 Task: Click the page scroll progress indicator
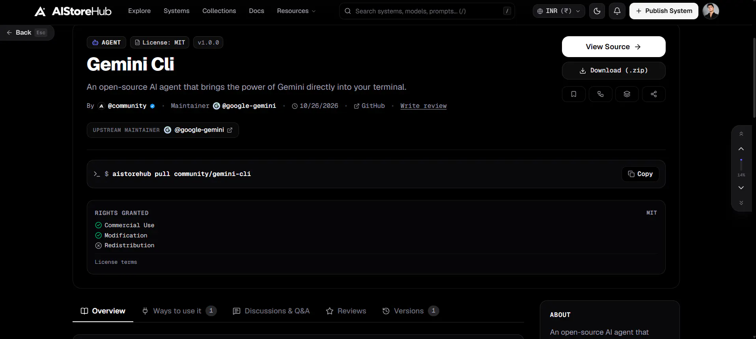741,165
